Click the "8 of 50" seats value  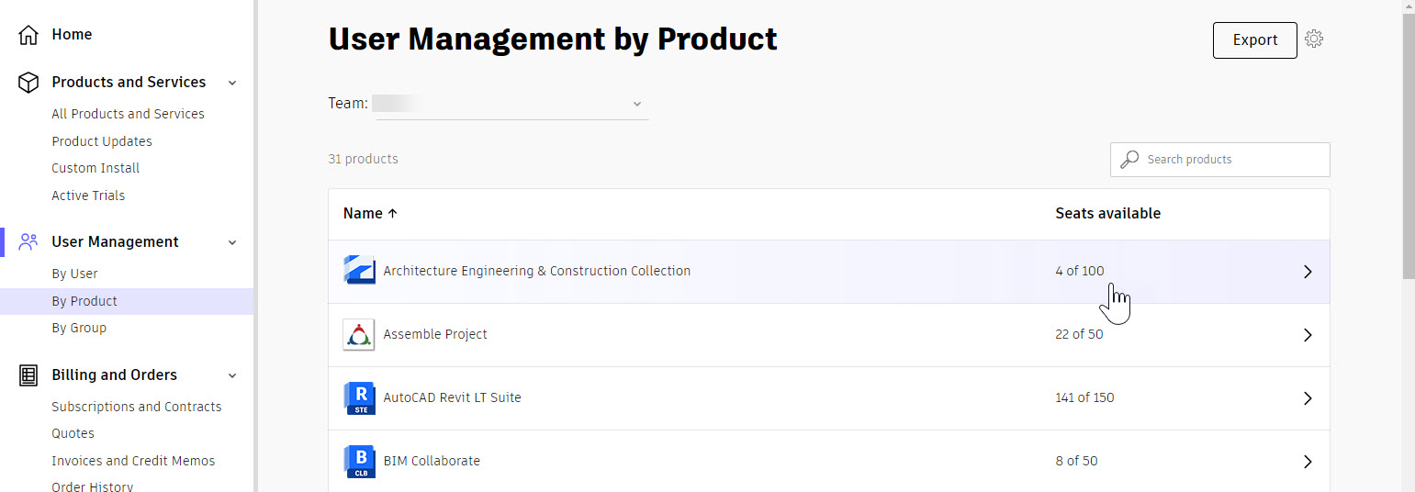click(x=1076, y=461)
